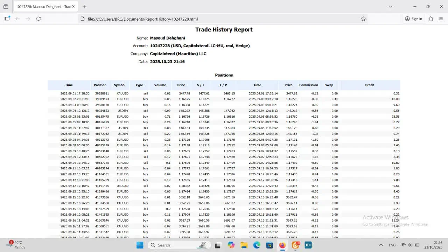This screenshot has height=252, width=448.
Task: Select the 10247228 Masoud Dehghani tab
Action: click(x=43, y=7)
